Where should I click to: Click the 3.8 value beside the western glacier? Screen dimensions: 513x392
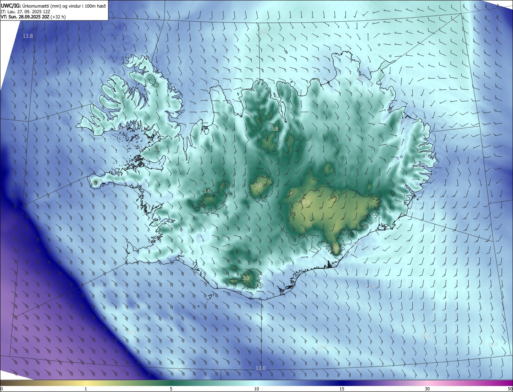click(x=207, y=191)
